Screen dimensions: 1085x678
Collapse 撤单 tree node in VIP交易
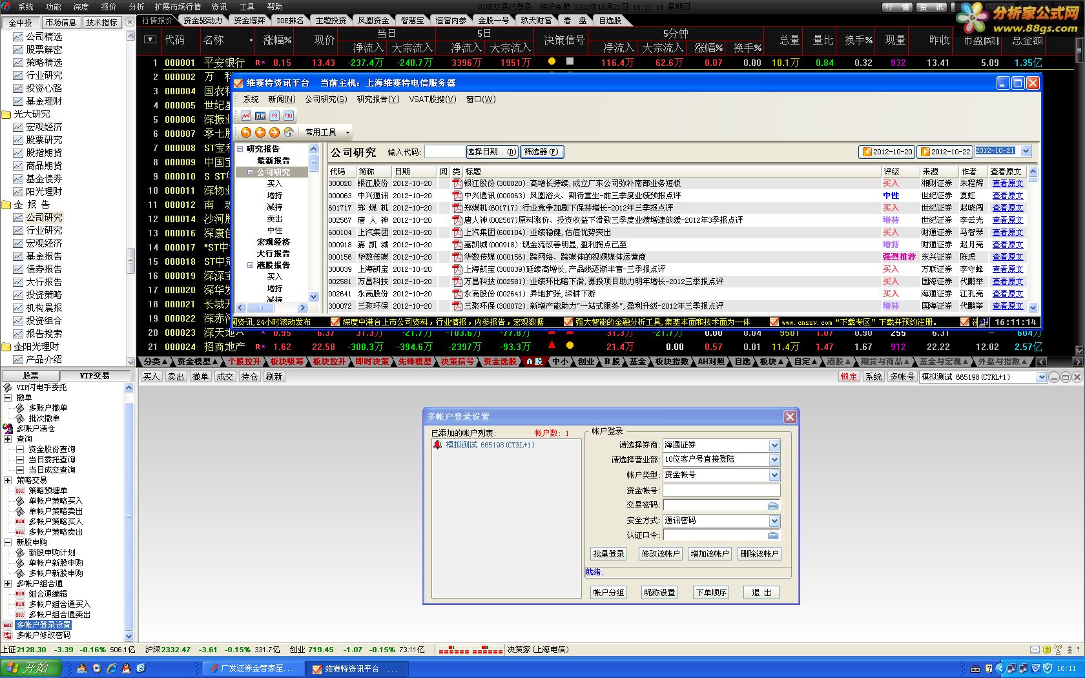8,398
